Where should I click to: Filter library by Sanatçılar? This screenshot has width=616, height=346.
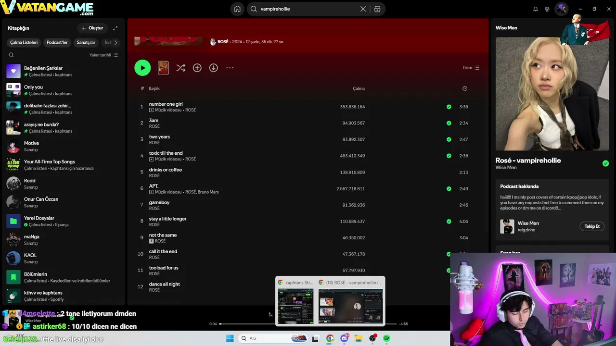tap(86, 42)
